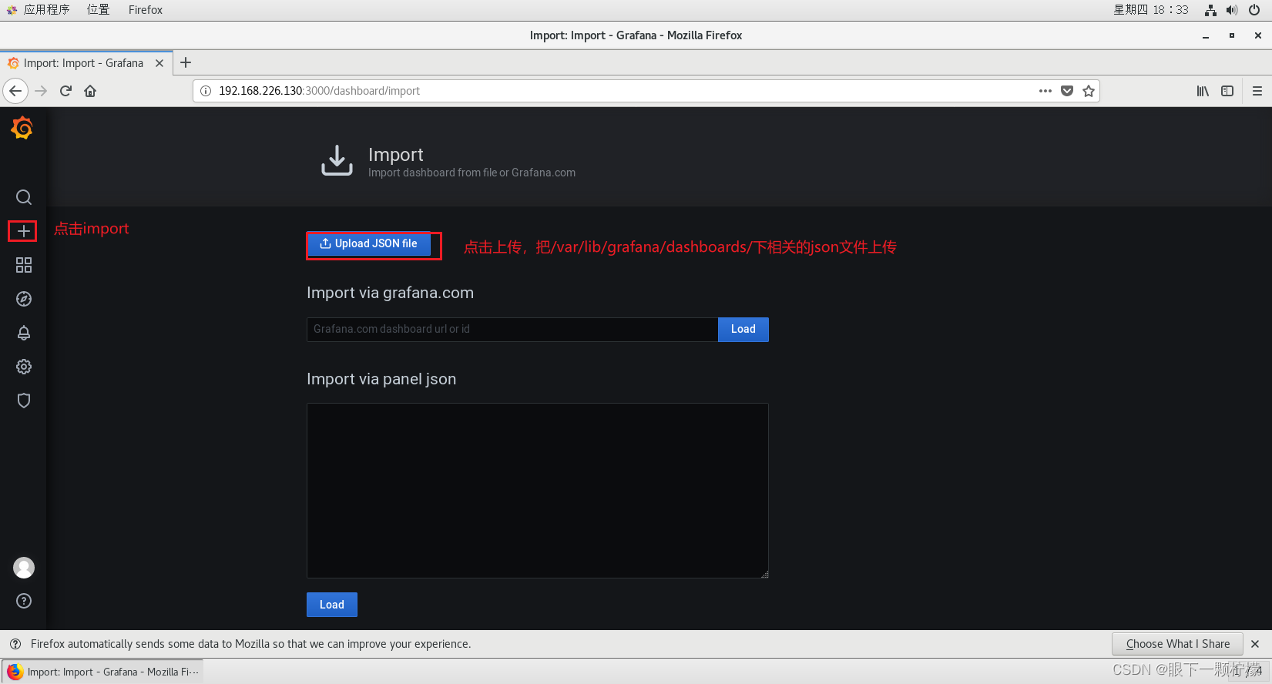Open page actions three-dots menu
This screenshot has width=1272, height=684.
(x=1045, y=91)
